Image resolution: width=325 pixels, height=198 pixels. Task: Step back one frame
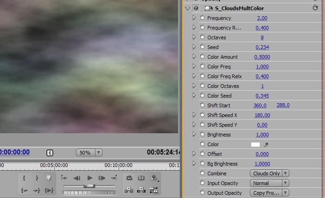(x=76, y=178)
